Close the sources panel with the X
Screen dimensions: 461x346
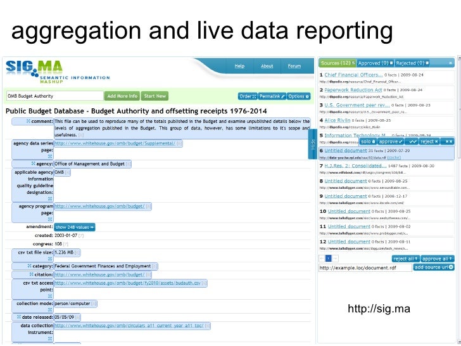450,63
